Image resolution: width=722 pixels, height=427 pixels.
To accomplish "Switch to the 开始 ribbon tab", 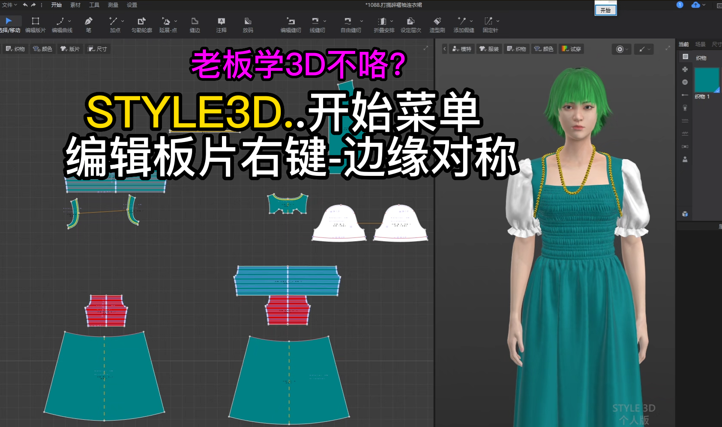I will pos(57,5).
